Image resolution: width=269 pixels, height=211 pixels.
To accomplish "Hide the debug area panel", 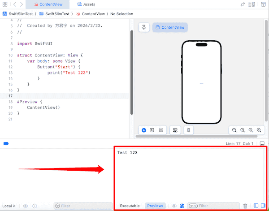I will [x=263, y=143].
